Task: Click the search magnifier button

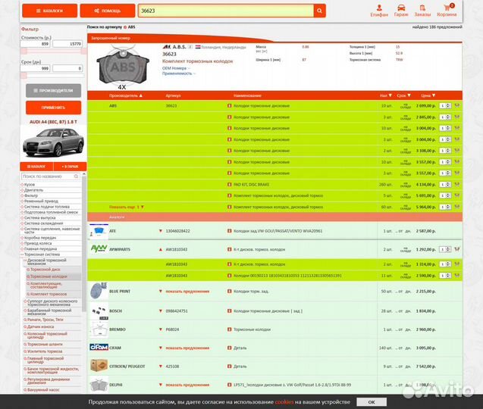Action: (x=319, y=11)
